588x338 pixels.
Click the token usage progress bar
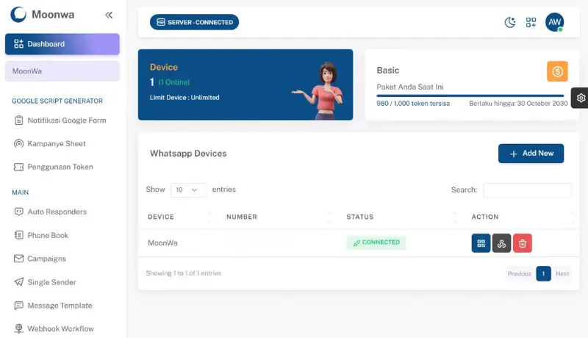[470, 96]
